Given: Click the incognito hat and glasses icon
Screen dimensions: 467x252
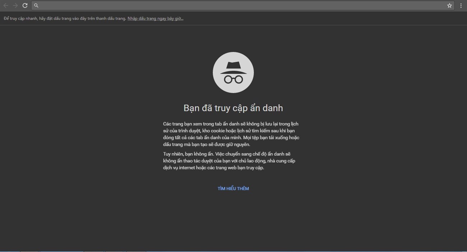Looking at the screenshot, I should coord(233,73).
